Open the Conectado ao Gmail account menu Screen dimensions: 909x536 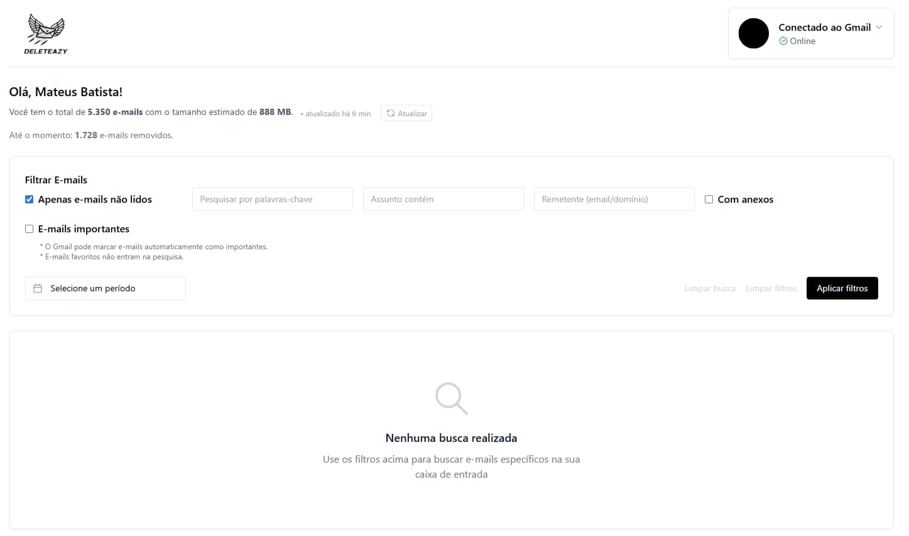(824, 27)
